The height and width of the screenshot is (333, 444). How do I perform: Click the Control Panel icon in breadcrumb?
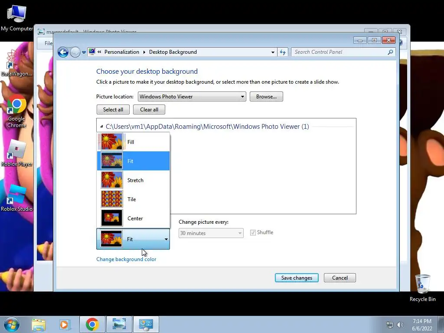[x=92, y=52]
